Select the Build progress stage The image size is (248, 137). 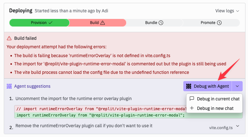97,23
